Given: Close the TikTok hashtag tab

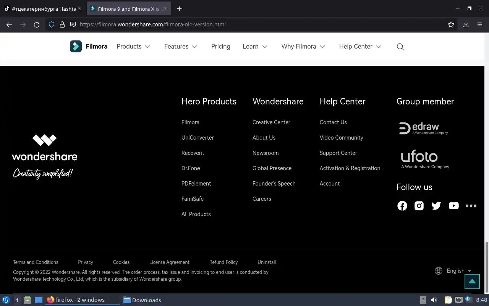Looking at the screenshot, I should [x=79, y=8].
